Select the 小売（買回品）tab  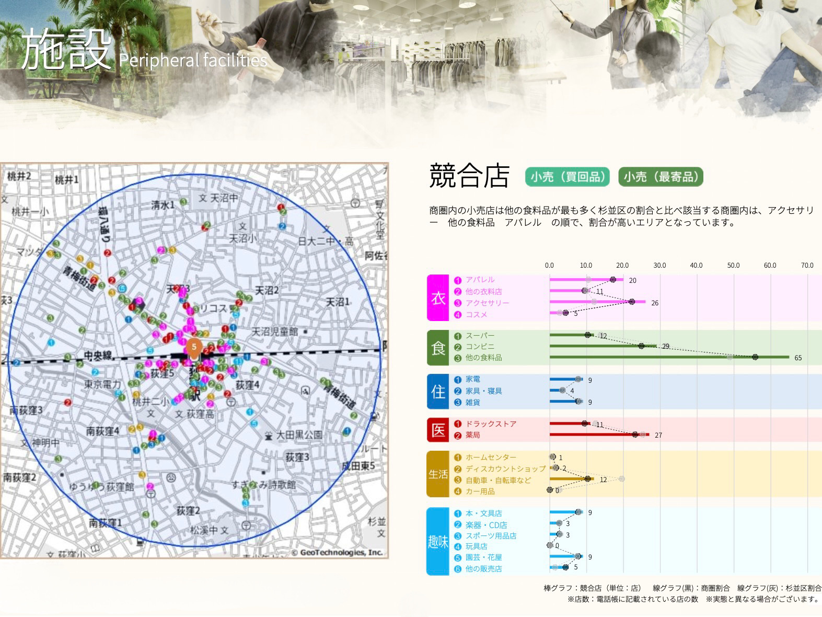pyautogui.click(x=568, y=177)
